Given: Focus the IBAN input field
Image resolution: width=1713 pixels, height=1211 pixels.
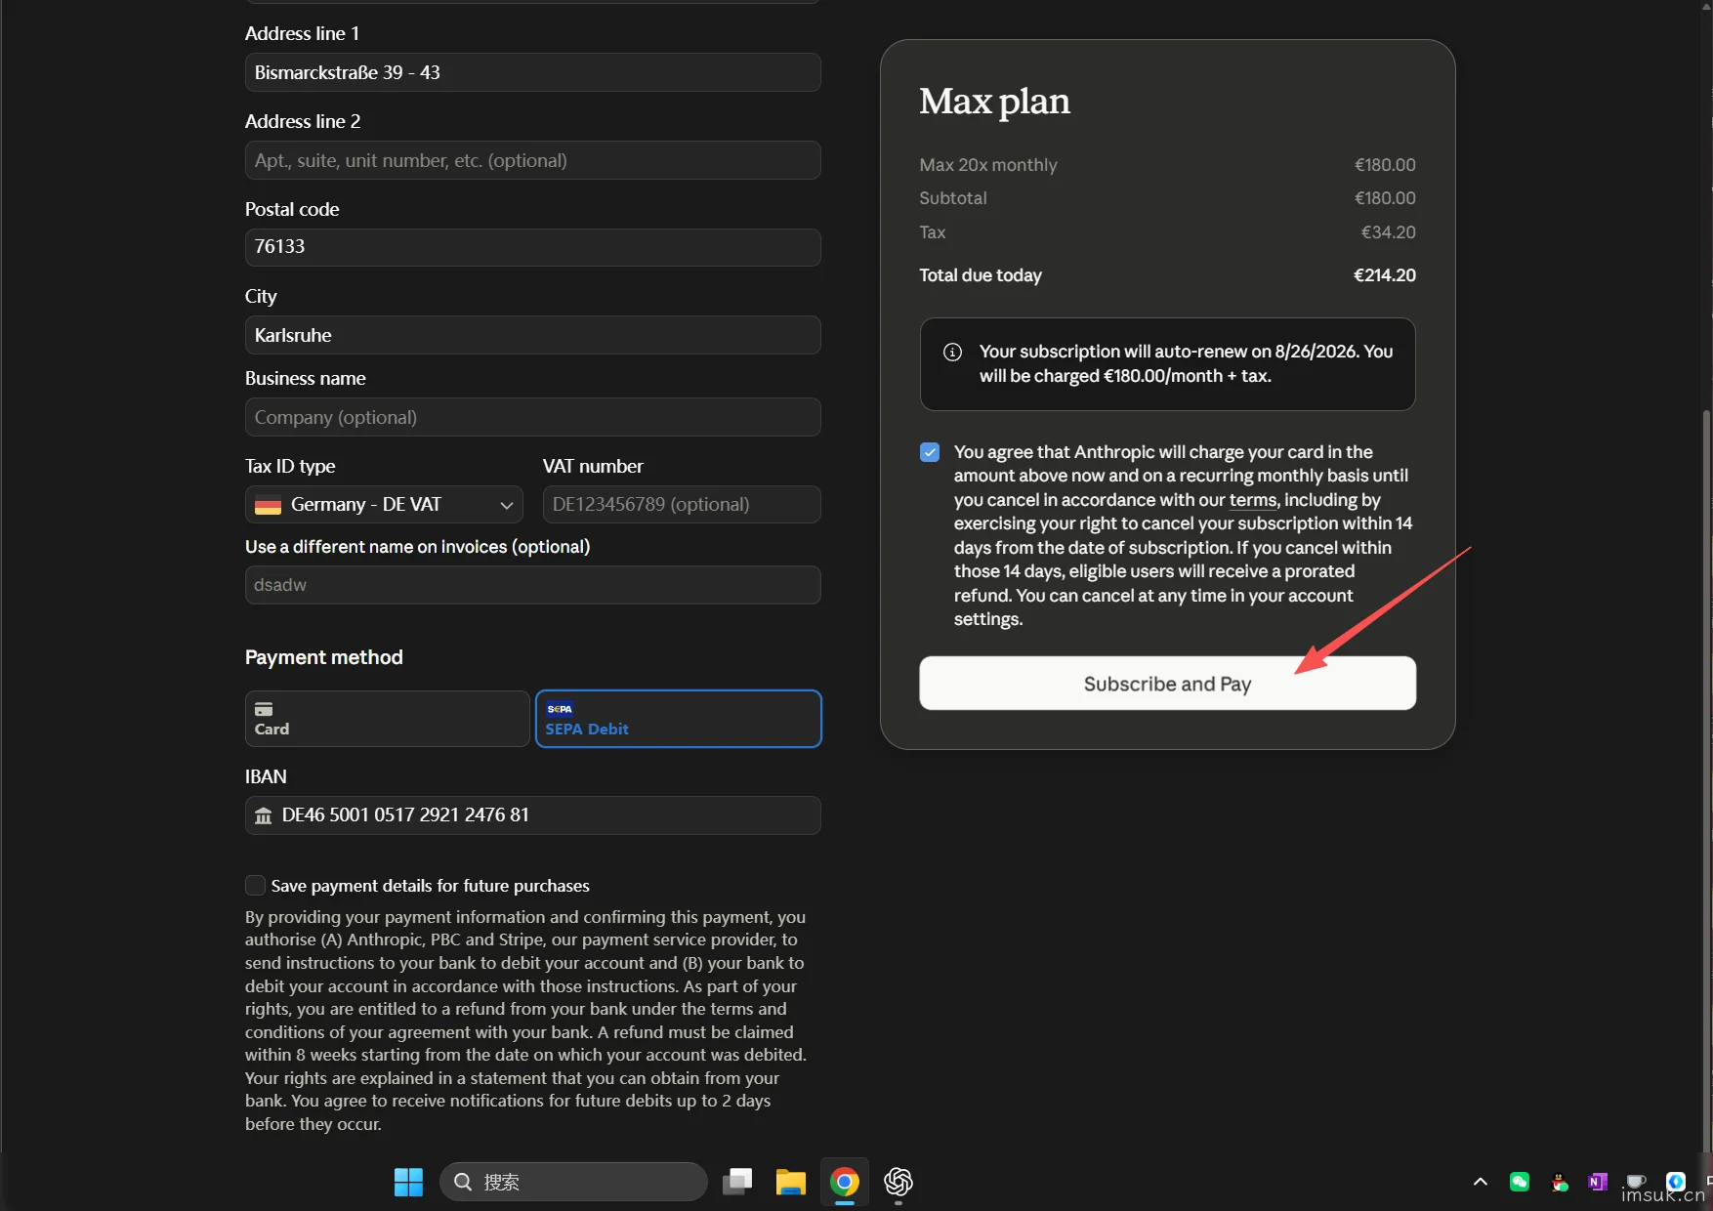Looking at the screenshot, I should tap(533, 815).
